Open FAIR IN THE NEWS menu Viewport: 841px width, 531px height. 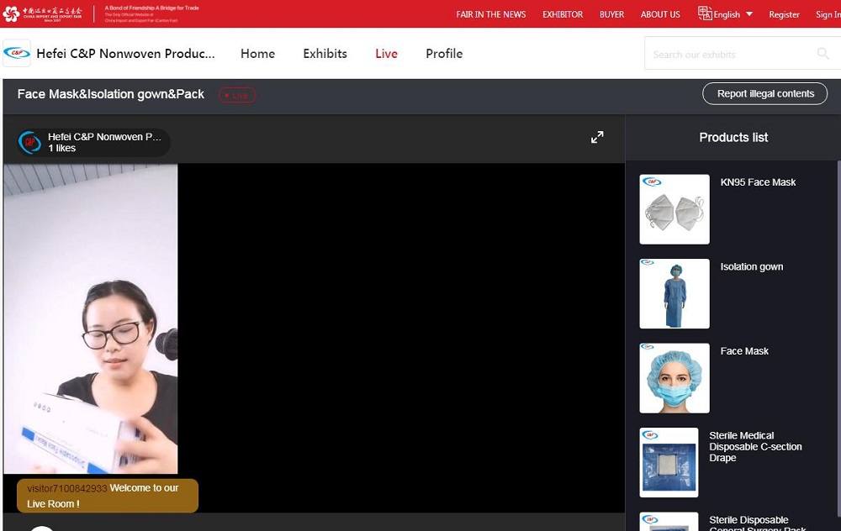tap(491, 14)
